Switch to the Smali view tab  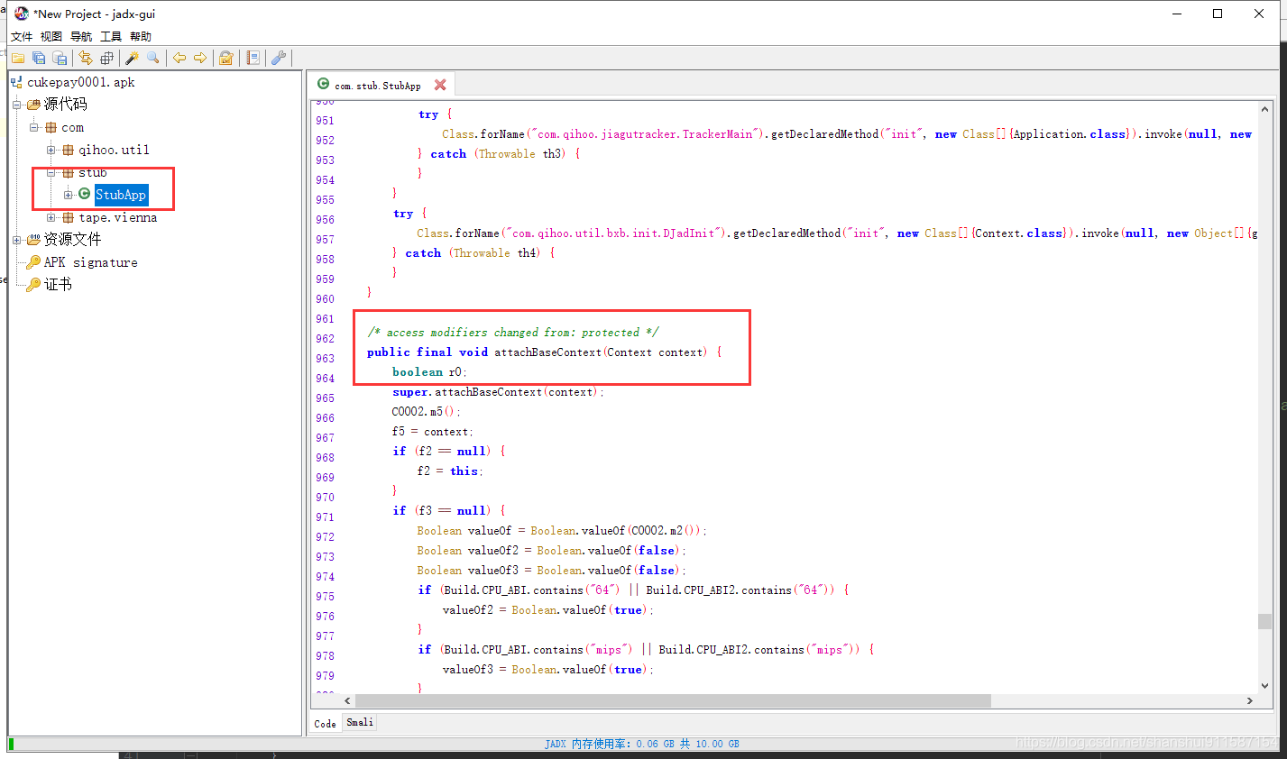click(x=360, y=722)
